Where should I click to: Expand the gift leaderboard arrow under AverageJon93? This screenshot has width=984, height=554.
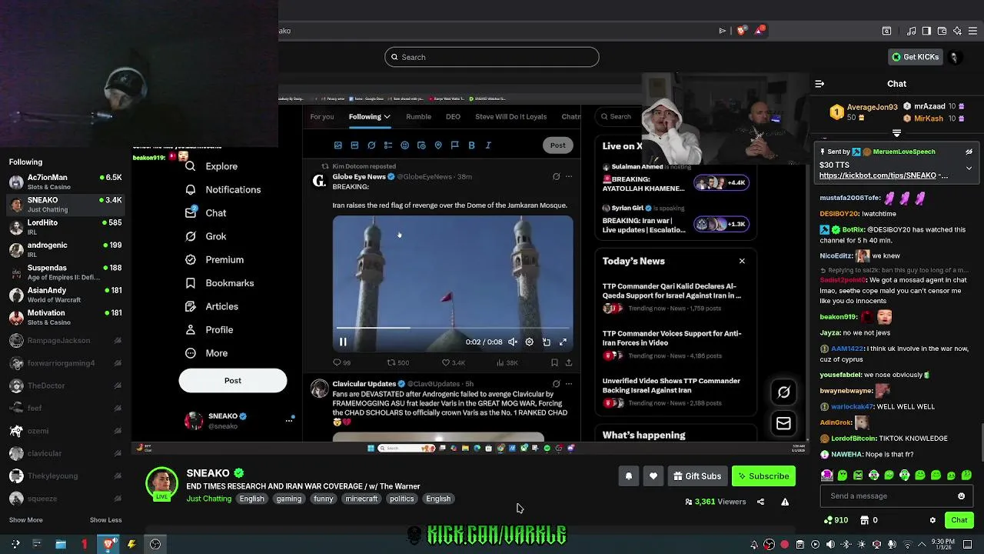pyautogui.click(x=896, y=133)
